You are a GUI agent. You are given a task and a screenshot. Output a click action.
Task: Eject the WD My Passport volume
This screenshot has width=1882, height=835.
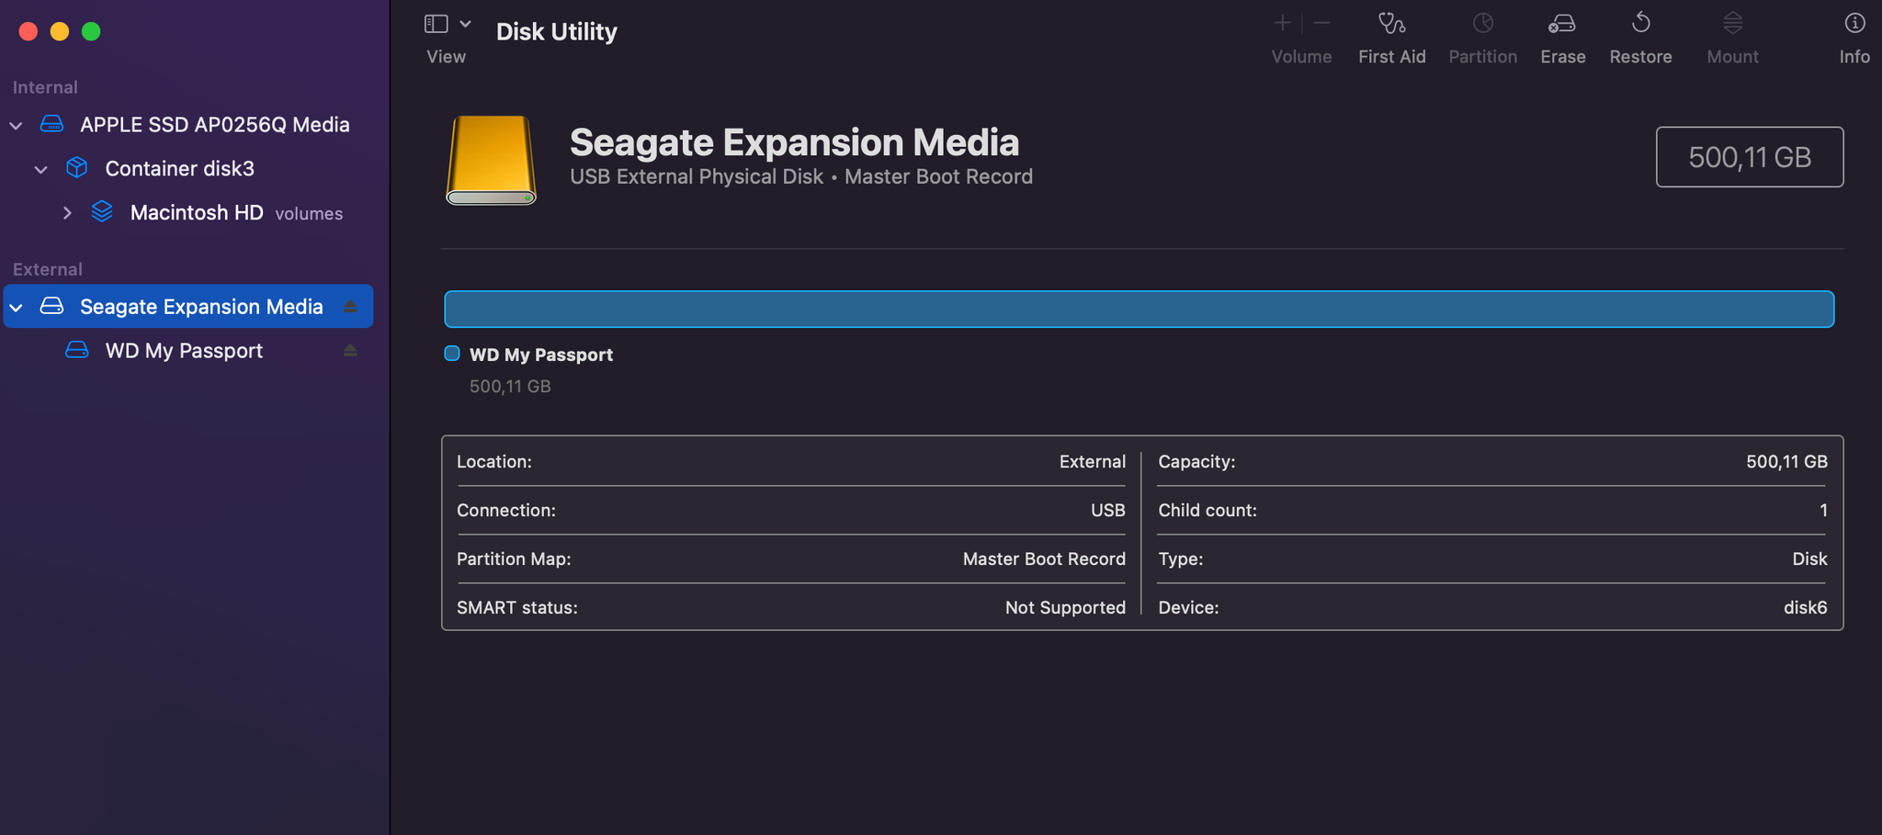[350, 350]
